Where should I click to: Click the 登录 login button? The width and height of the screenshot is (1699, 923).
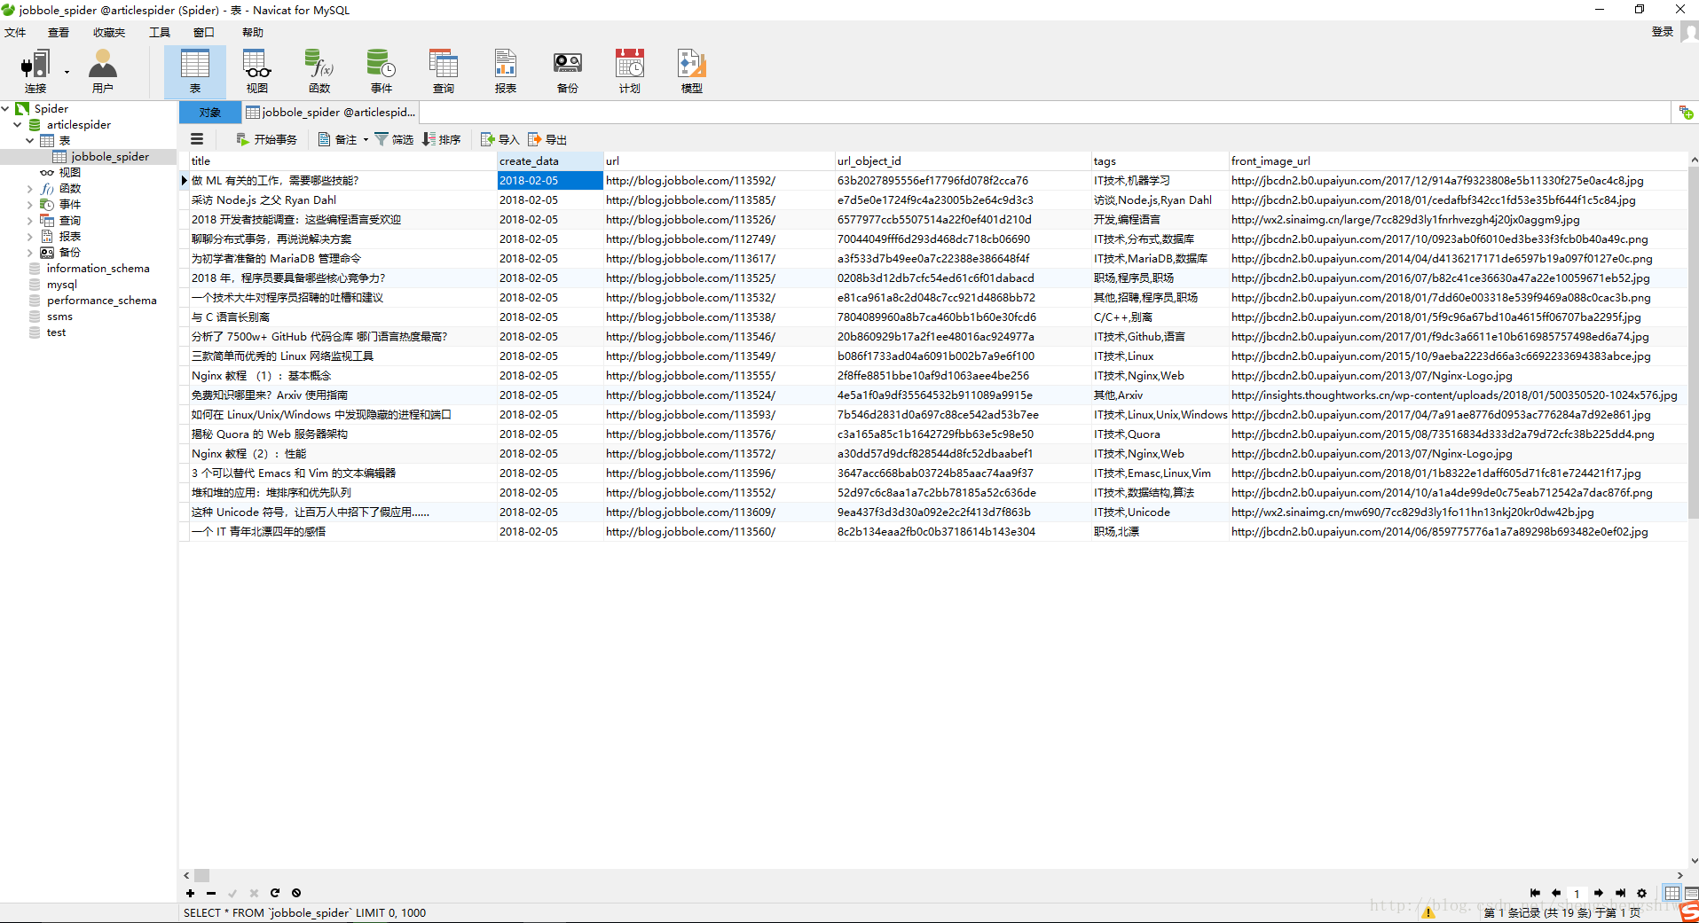coord(1663,32)
